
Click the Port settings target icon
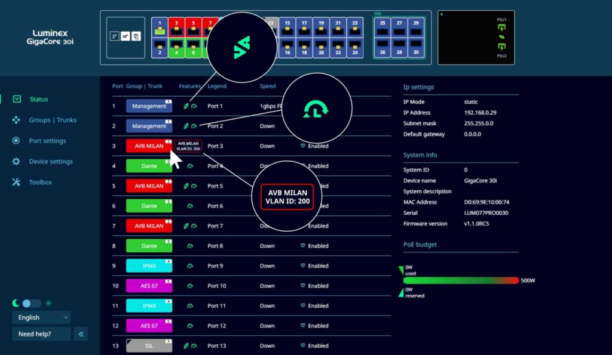[17, 141]
